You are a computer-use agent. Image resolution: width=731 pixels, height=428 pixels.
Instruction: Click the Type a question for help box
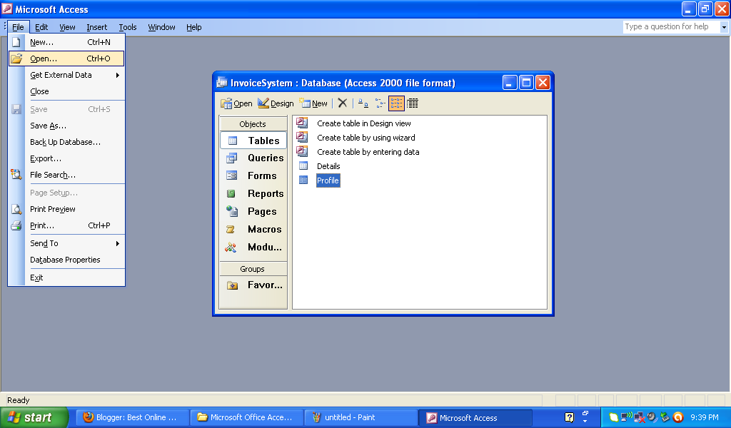(x=671, y=27)
